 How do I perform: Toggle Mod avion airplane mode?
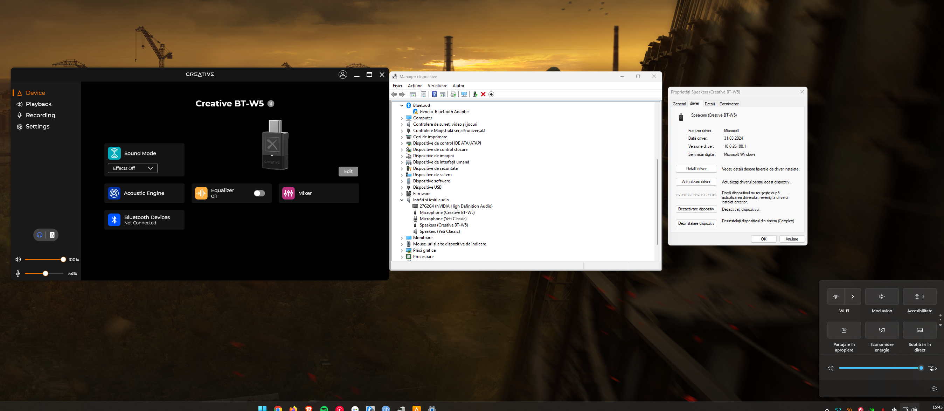pos(881,297)
